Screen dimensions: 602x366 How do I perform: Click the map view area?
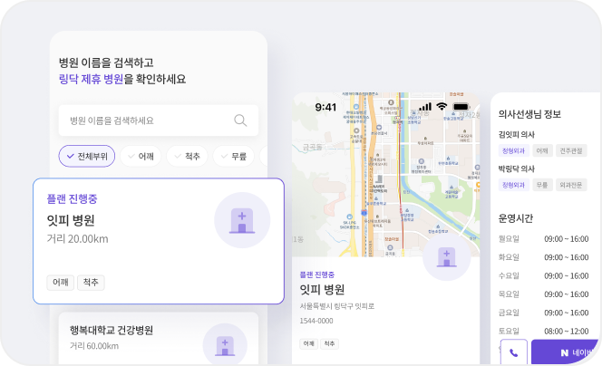[386, 175]
